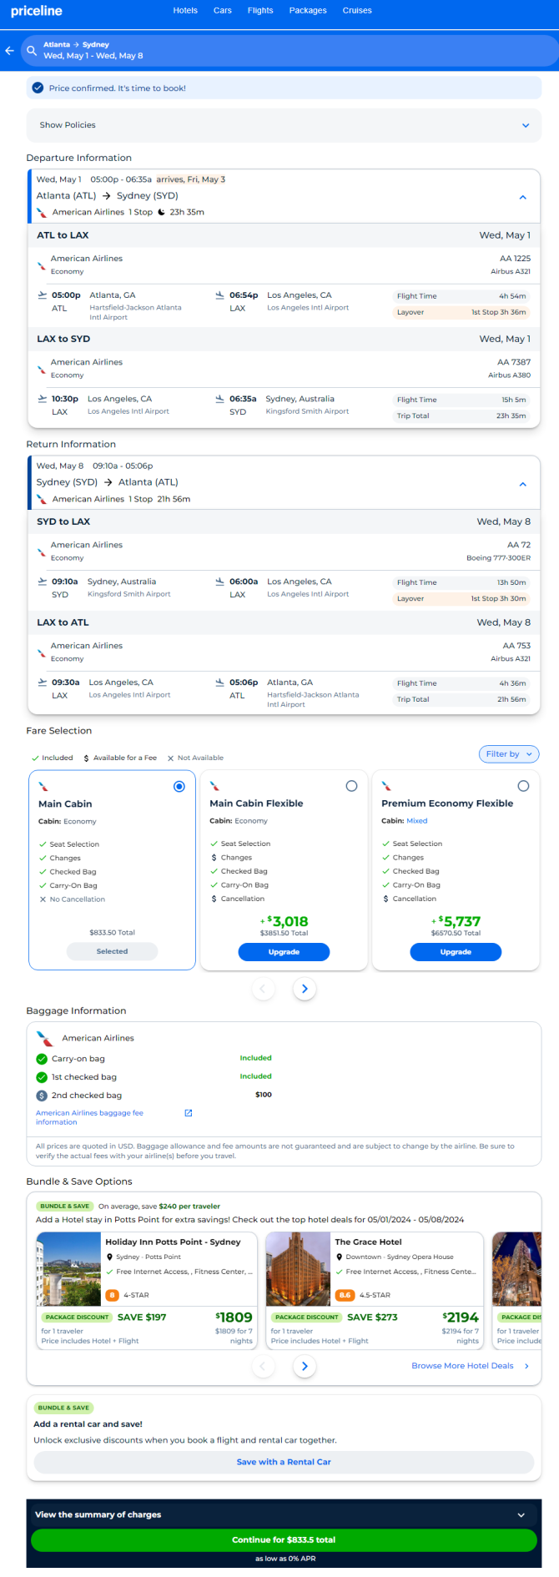Click the takeoff icon beside 10:30p
The width and height of the screenshot is (559, 1577).
click(43, 398)
